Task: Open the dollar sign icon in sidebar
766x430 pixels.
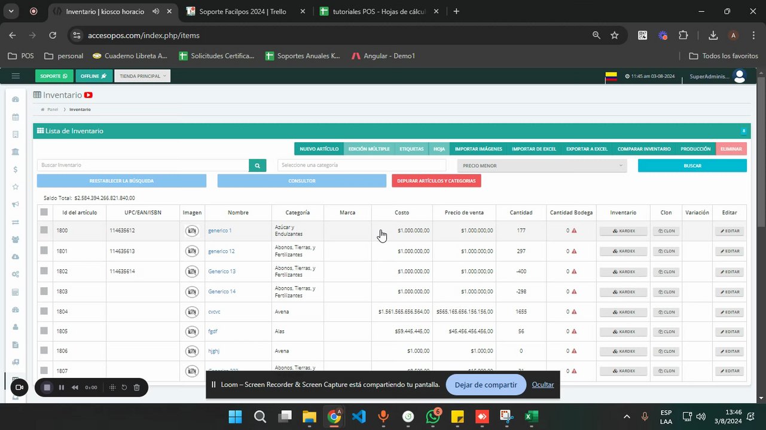Action: click(x=16, y=170)
